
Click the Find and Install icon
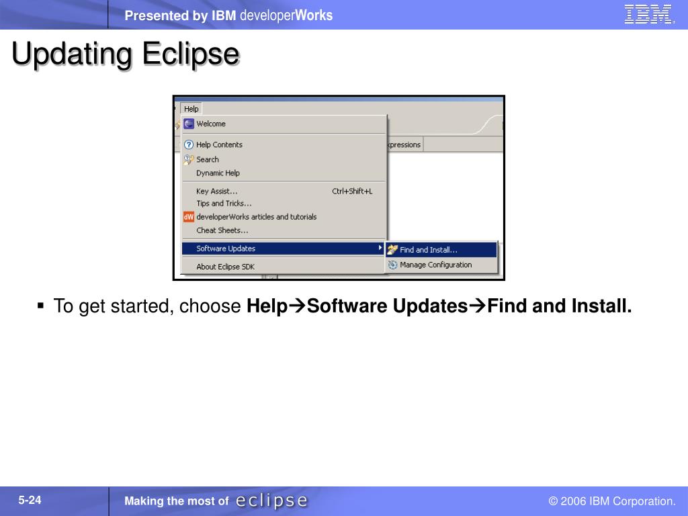click(x=392, y=250)
